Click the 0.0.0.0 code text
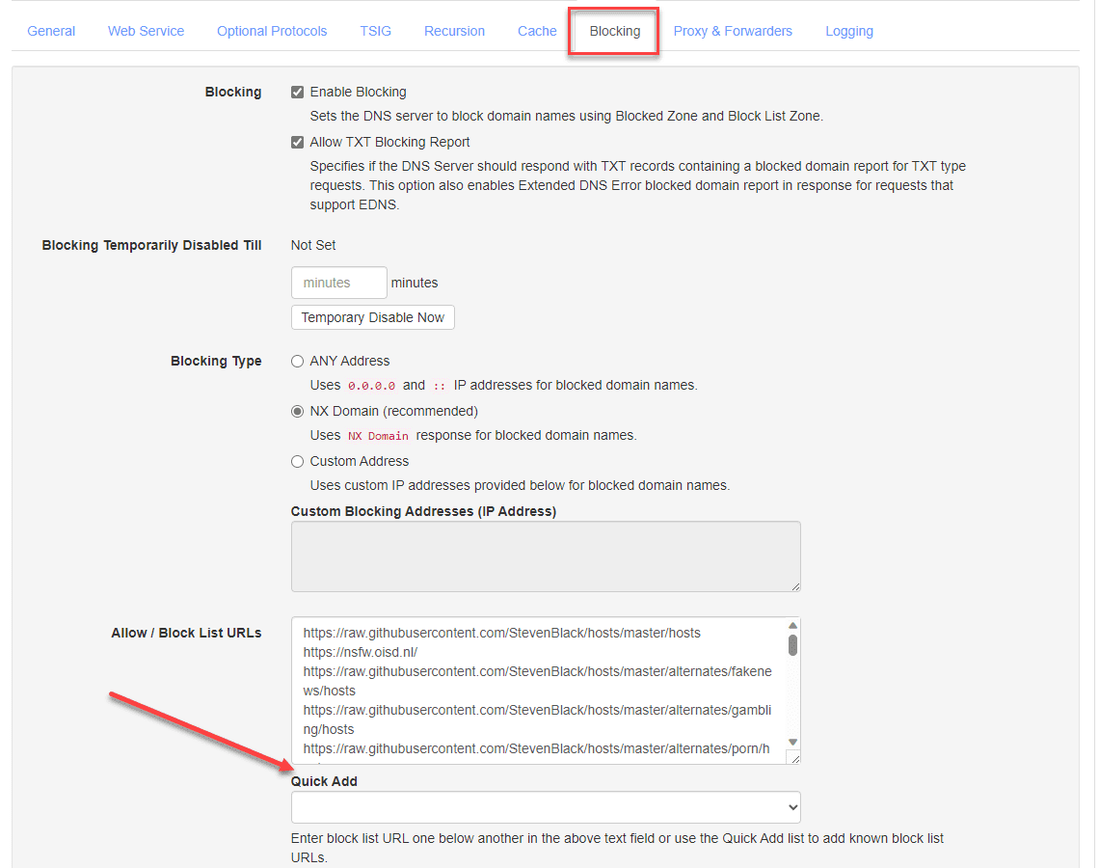Viewport: 1099px width, 868px height. pyautogui.click(x=371, y=386)
